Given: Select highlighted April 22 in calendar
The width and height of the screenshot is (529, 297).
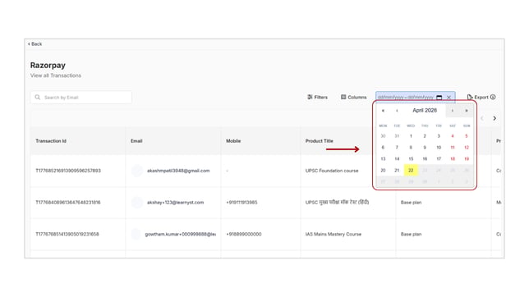Looking at the screenshot, I should [x=411, y=171].
